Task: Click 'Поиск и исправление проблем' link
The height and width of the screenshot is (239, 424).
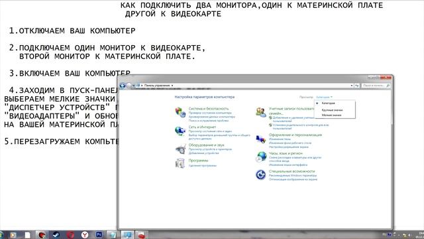Action: click(209, 121)
